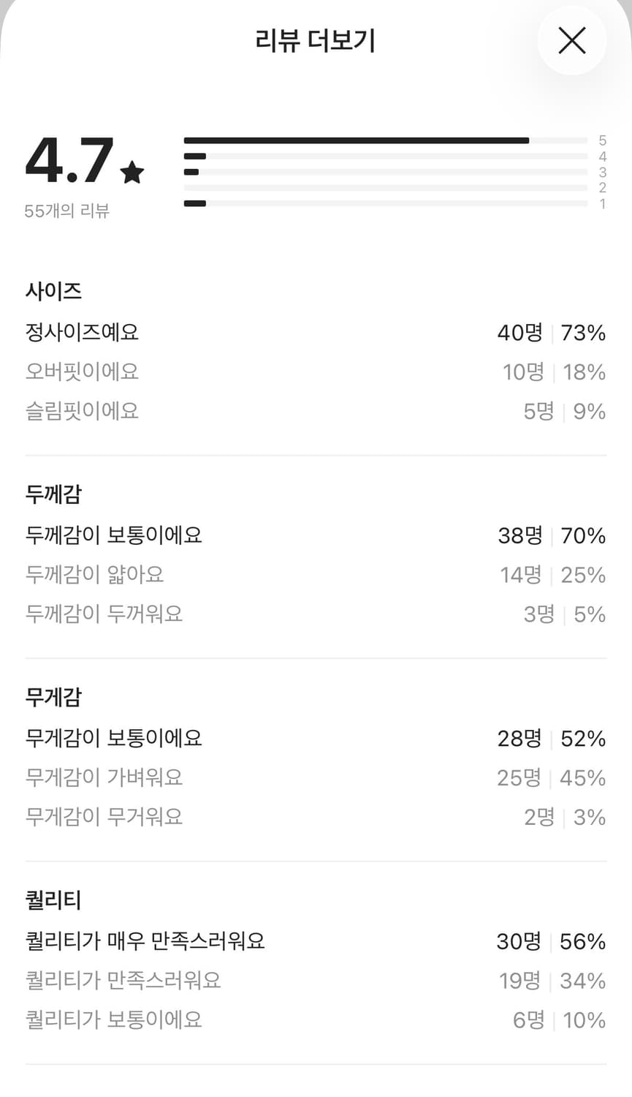Click the 사이즈 section header
The height and width of the screenshot is (1097, 632).
(x=53, y=290)
